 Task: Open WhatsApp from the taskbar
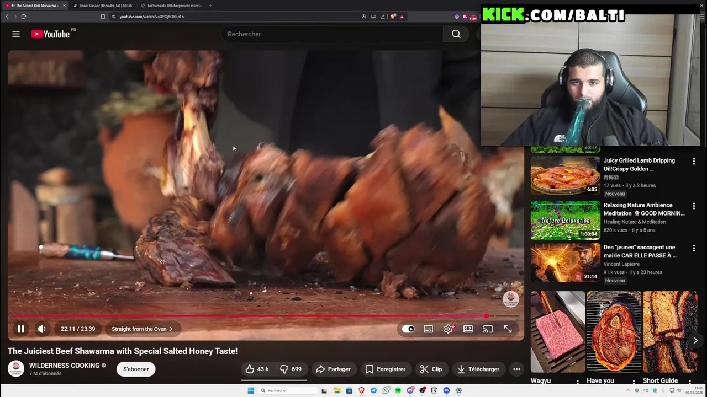tap(386, 390)
